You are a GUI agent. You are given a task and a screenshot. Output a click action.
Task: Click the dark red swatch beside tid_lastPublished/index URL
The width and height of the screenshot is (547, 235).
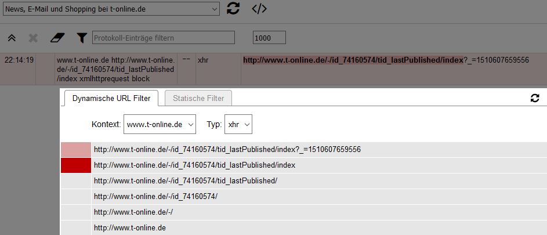[x=76, y=165]
